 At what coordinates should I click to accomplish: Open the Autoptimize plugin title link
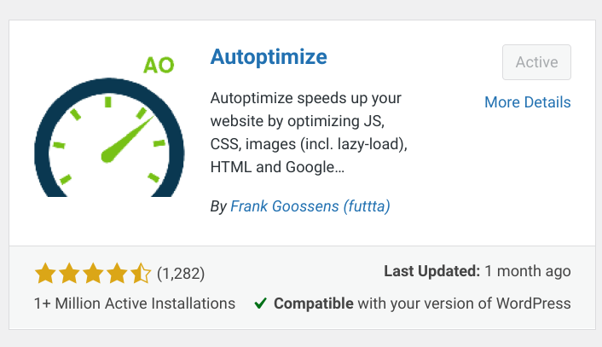[269, 57]
